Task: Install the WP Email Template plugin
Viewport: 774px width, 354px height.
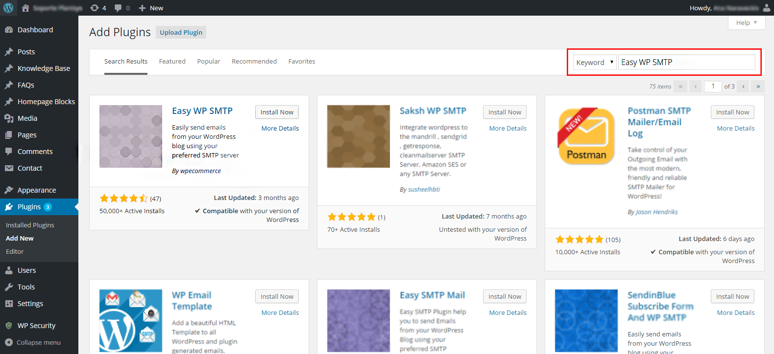Action: (x=277, y=296)
